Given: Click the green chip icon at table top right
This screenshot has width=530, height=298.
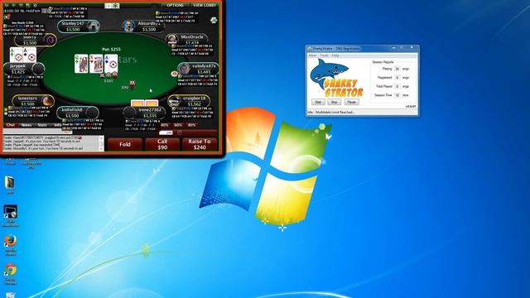Looking at the screenshot, I should pyautogui.click(x=214, y=21).
